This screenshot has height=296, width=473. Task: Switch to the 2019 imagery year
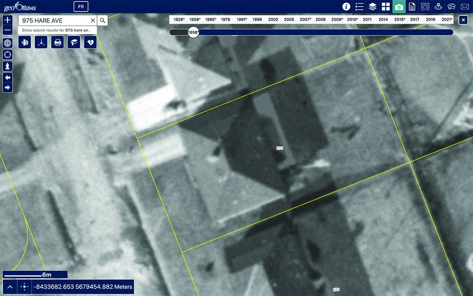point(430,19)
